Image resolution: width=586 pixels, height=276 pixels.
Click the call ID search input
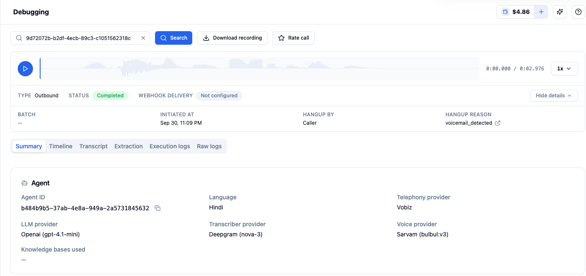pyautogui.click(x=80, y=38)
